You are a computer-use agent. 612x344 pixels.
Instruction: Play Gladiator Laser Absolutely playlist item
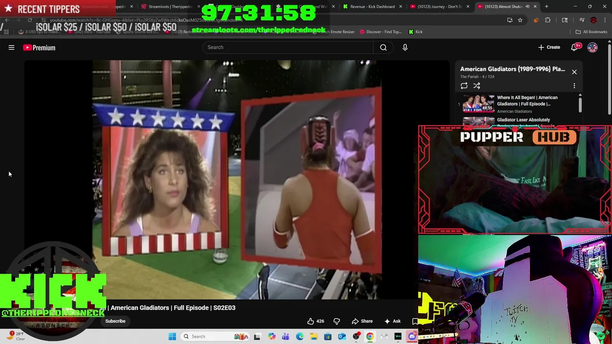tap(524, 120)
